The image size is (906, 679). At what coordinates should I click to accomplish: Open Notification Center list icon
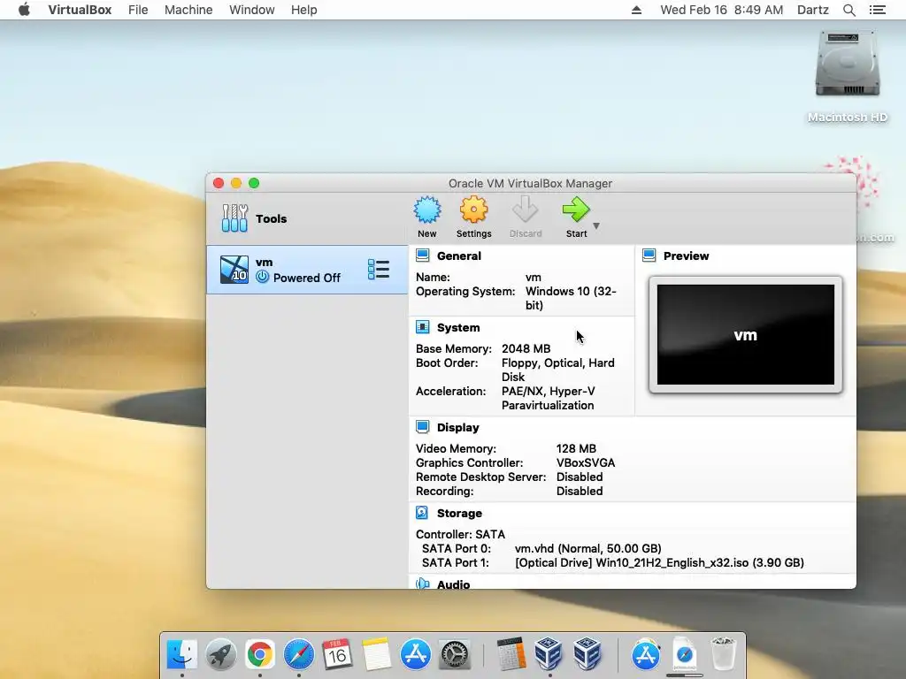tap(877, 10)
